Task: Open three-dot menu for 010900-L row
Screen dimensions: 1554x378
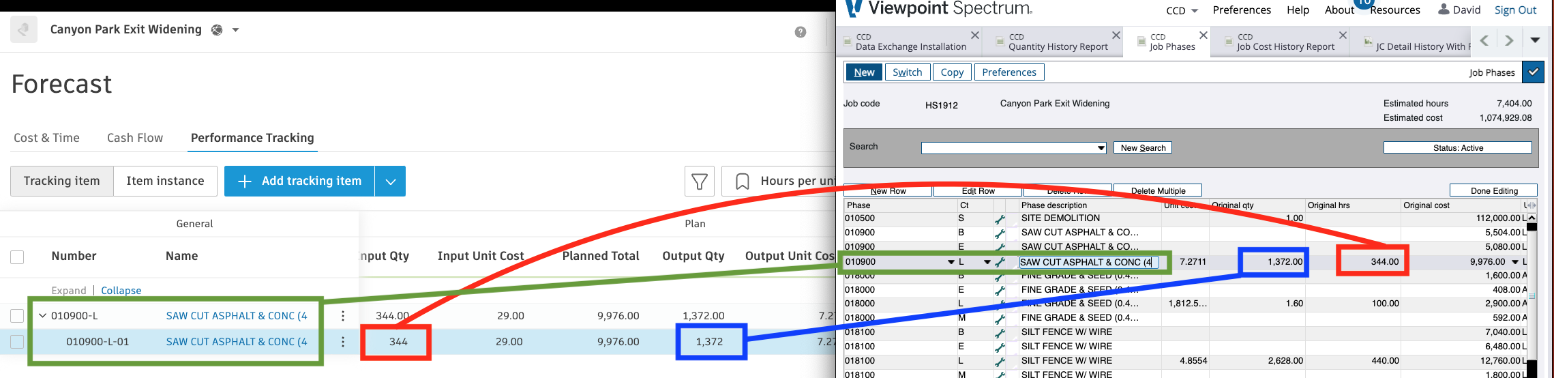Action: point(343,316)
